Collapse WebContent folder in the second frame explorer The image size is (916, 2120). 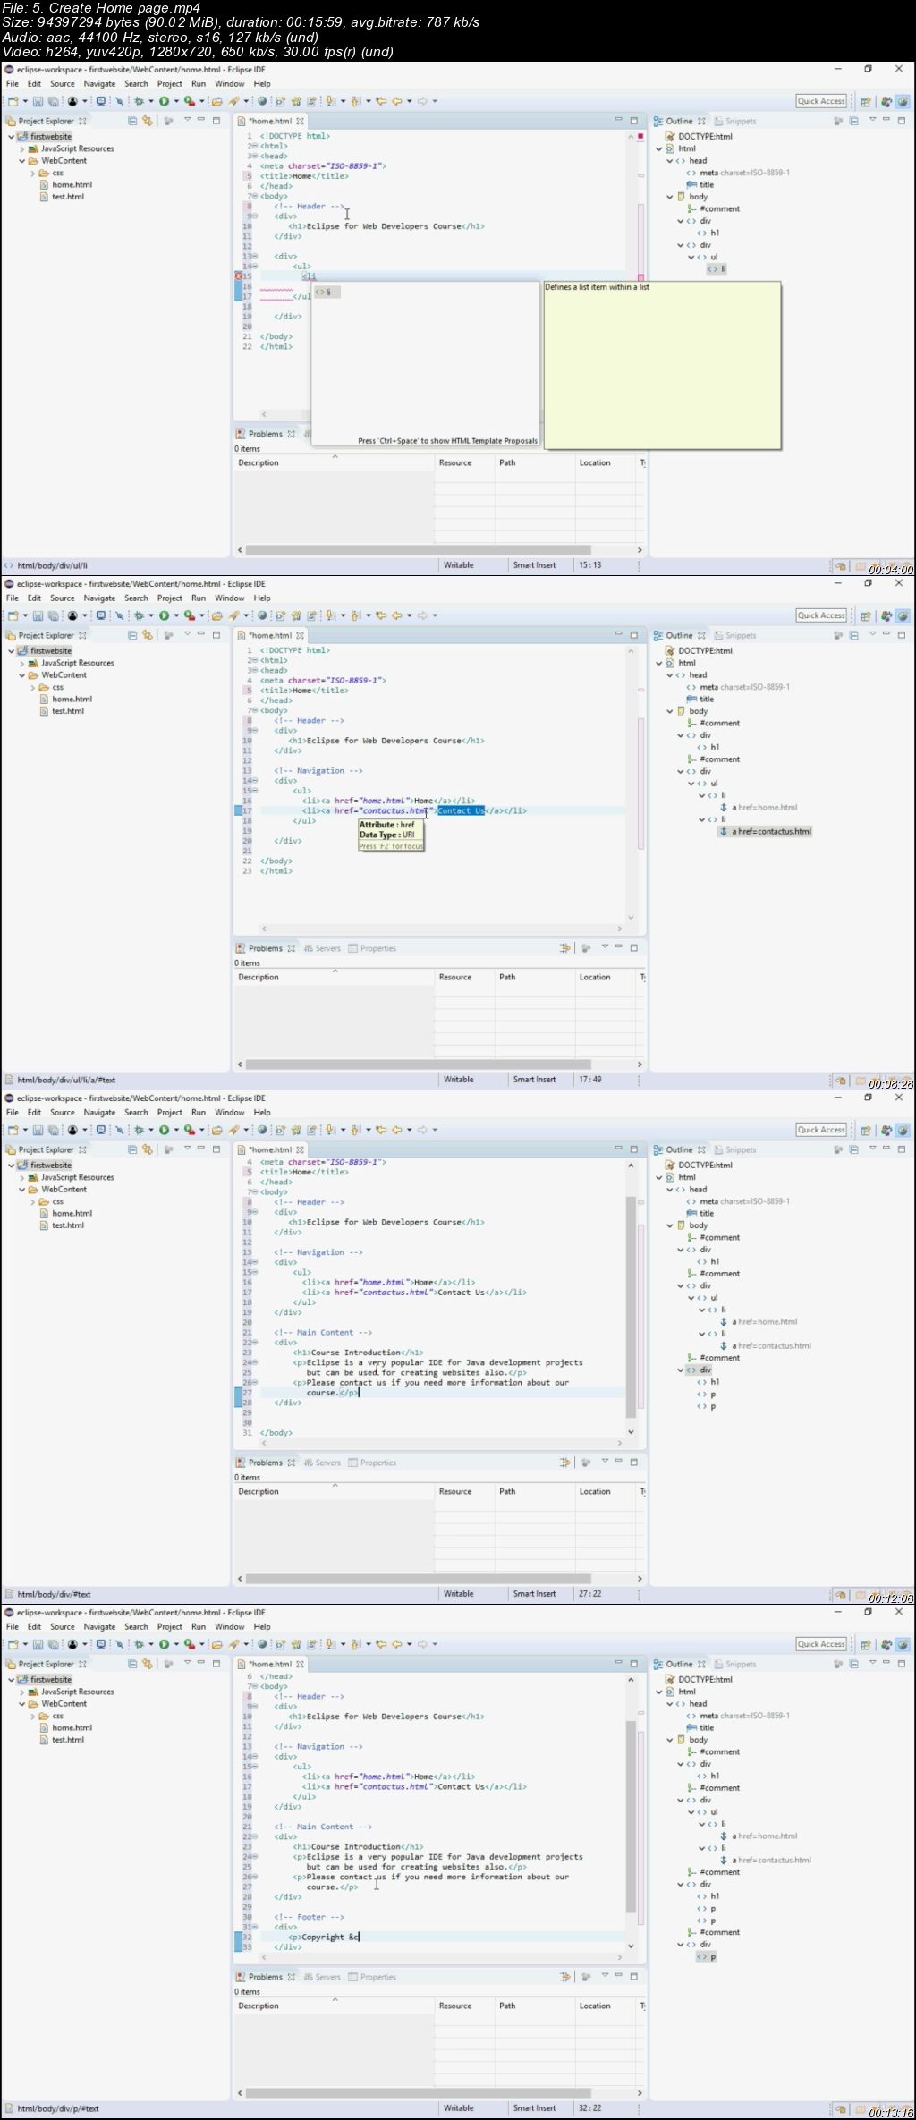[22, 675]
